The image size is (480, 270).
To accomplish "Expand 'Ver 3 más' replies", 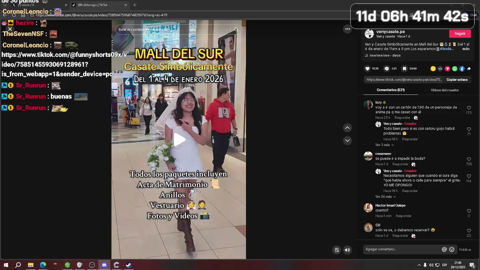I will coord(384,145).
